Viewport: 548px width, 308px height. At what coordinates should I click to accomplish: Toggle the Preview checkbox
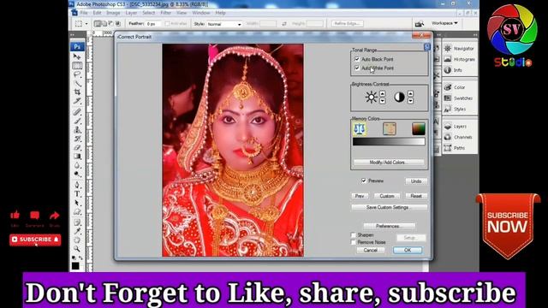coord(364,181)
